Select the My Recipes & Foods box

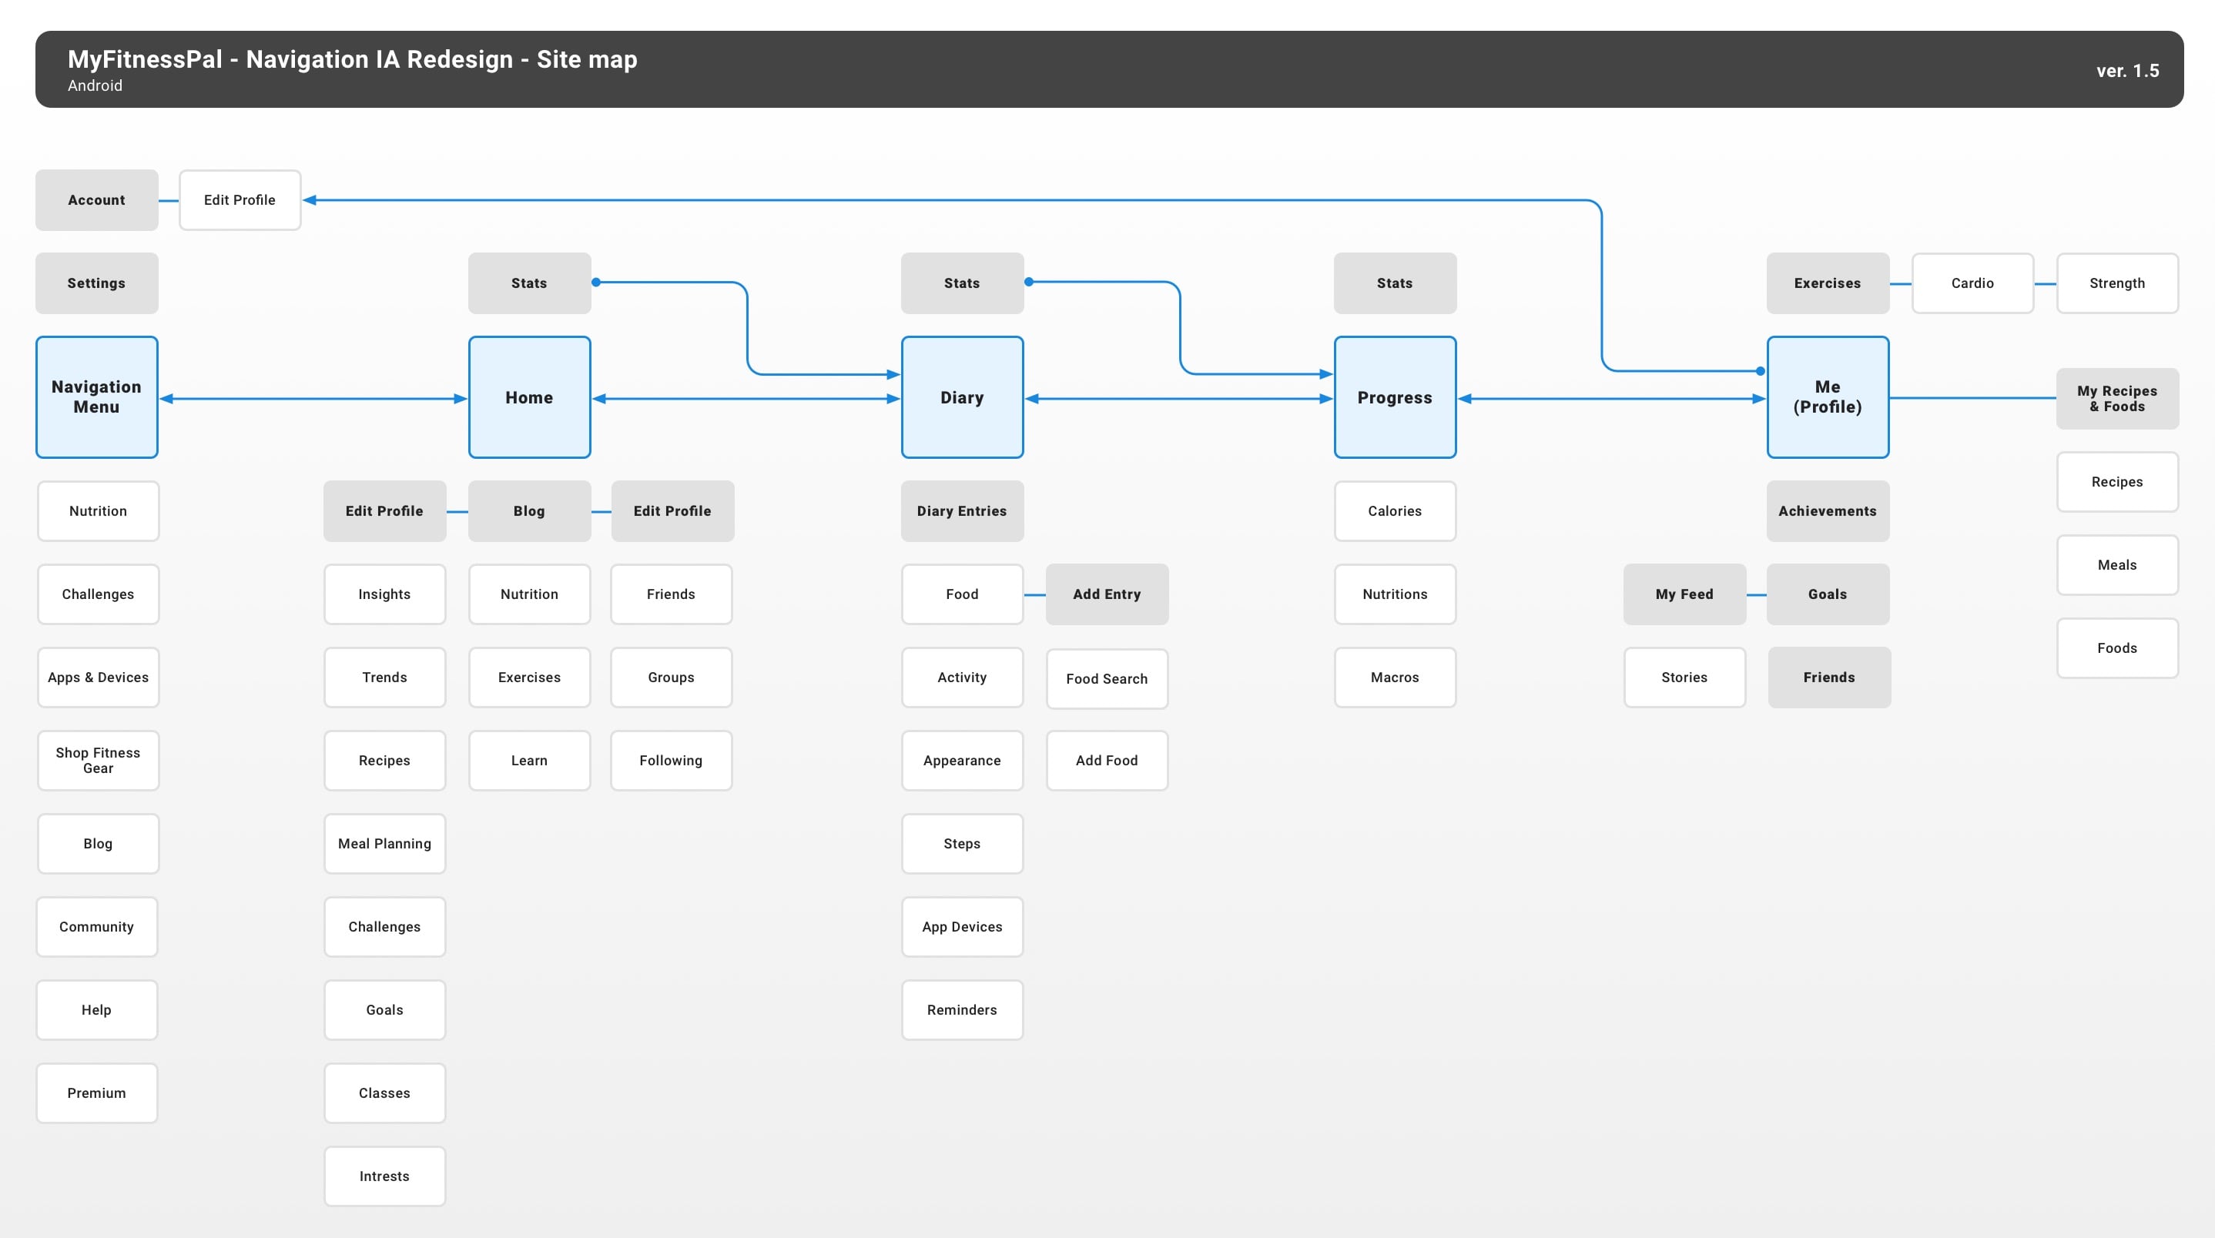tap(2117, 398)
